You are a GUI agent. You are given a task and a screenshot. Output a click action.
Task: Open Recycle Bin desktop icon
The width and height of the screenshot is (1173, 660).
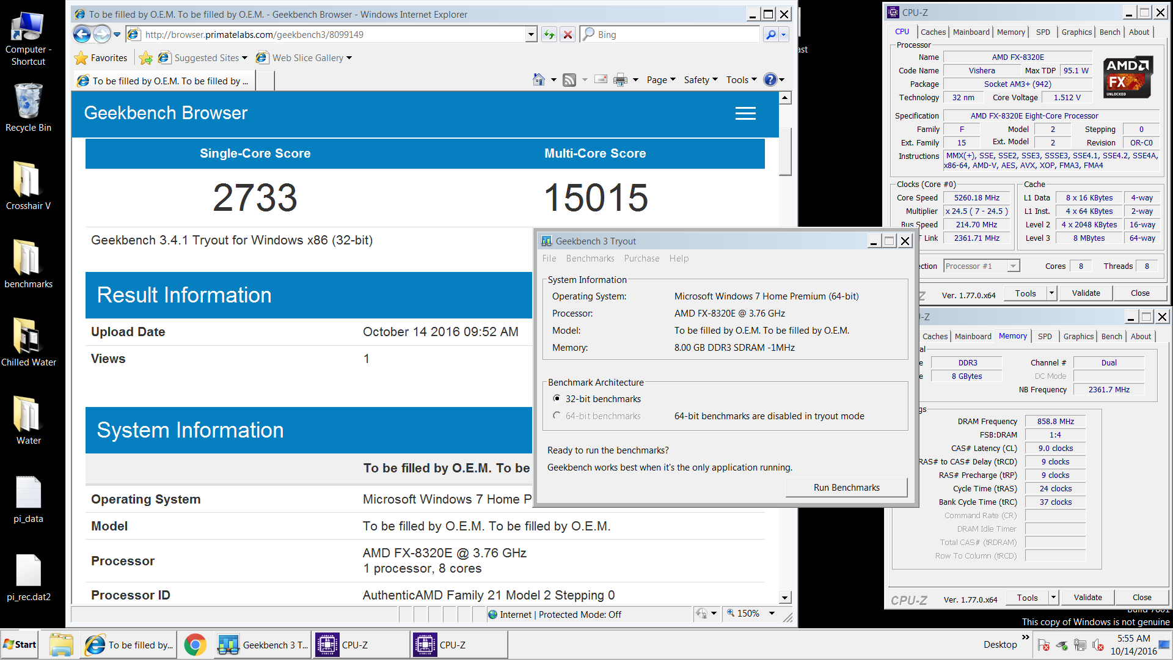(28, 108)
